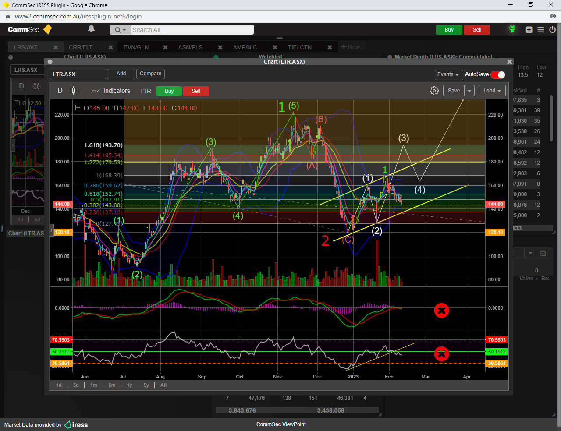Set chart range to 1m

point(93,385)
